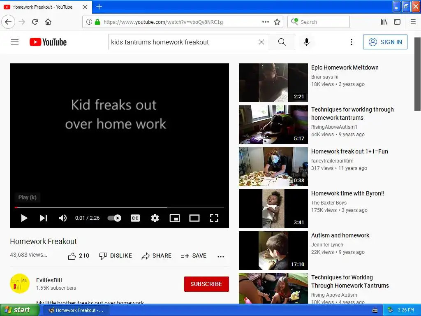Seek on the video progress bar
Screen dimensions: 421x316
click(120, 207)
